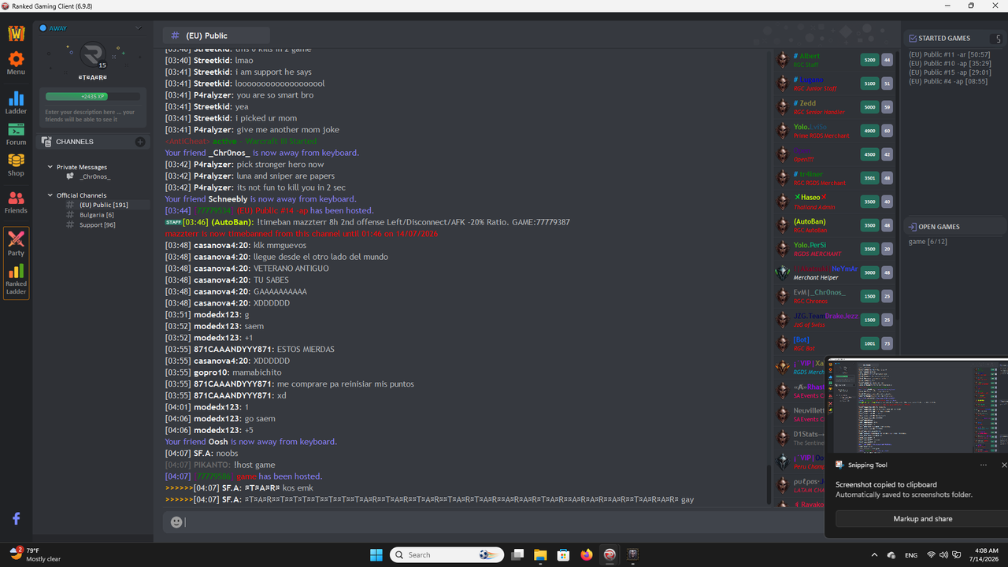Open the 79°F weather widget

click(35, 554)
